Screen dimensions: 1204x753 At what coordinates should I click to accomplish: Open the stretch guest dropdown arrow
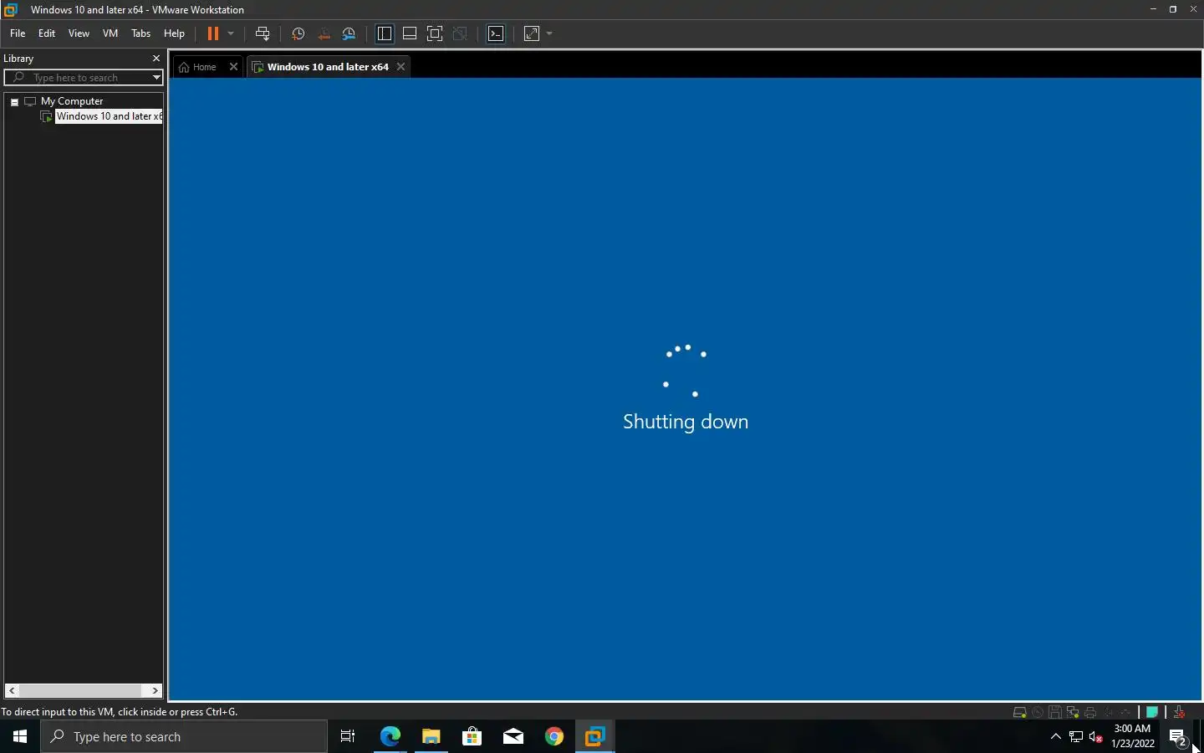(x=549, y=33)
